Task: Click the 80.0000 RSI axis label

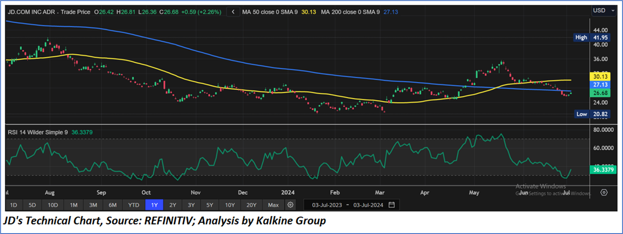Action: (x=603, y=129)
